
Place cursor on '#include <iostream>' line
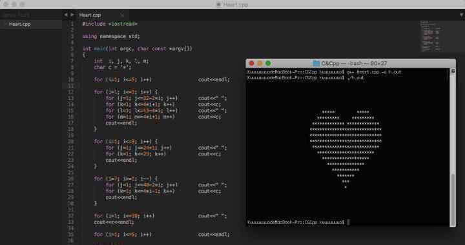pyautogui.click(x=110, y=24)
